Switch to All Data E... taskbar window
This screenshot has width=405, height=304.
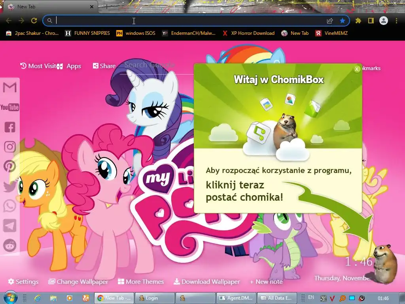pyautogui.click(x=276, y=298)
